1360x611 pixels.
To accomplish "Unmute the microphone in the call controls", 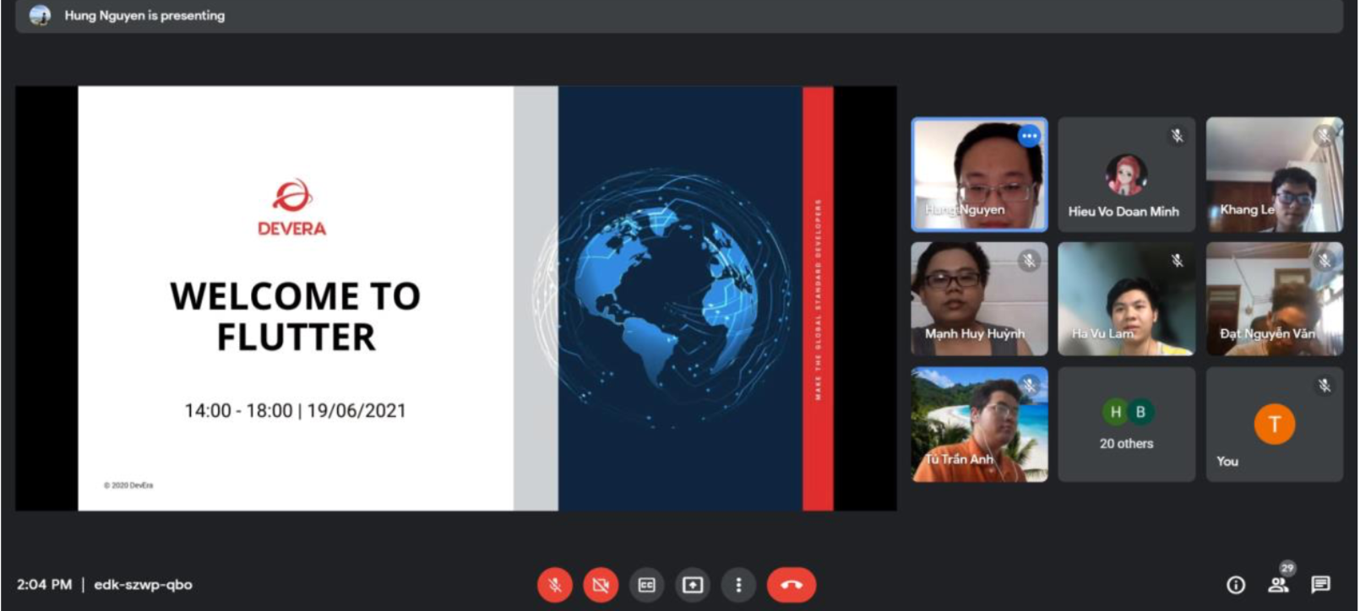I will pos(555,585).
